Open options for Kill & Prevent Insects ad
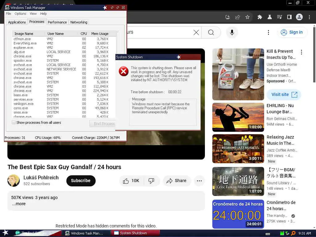 (x=301, y=52)
